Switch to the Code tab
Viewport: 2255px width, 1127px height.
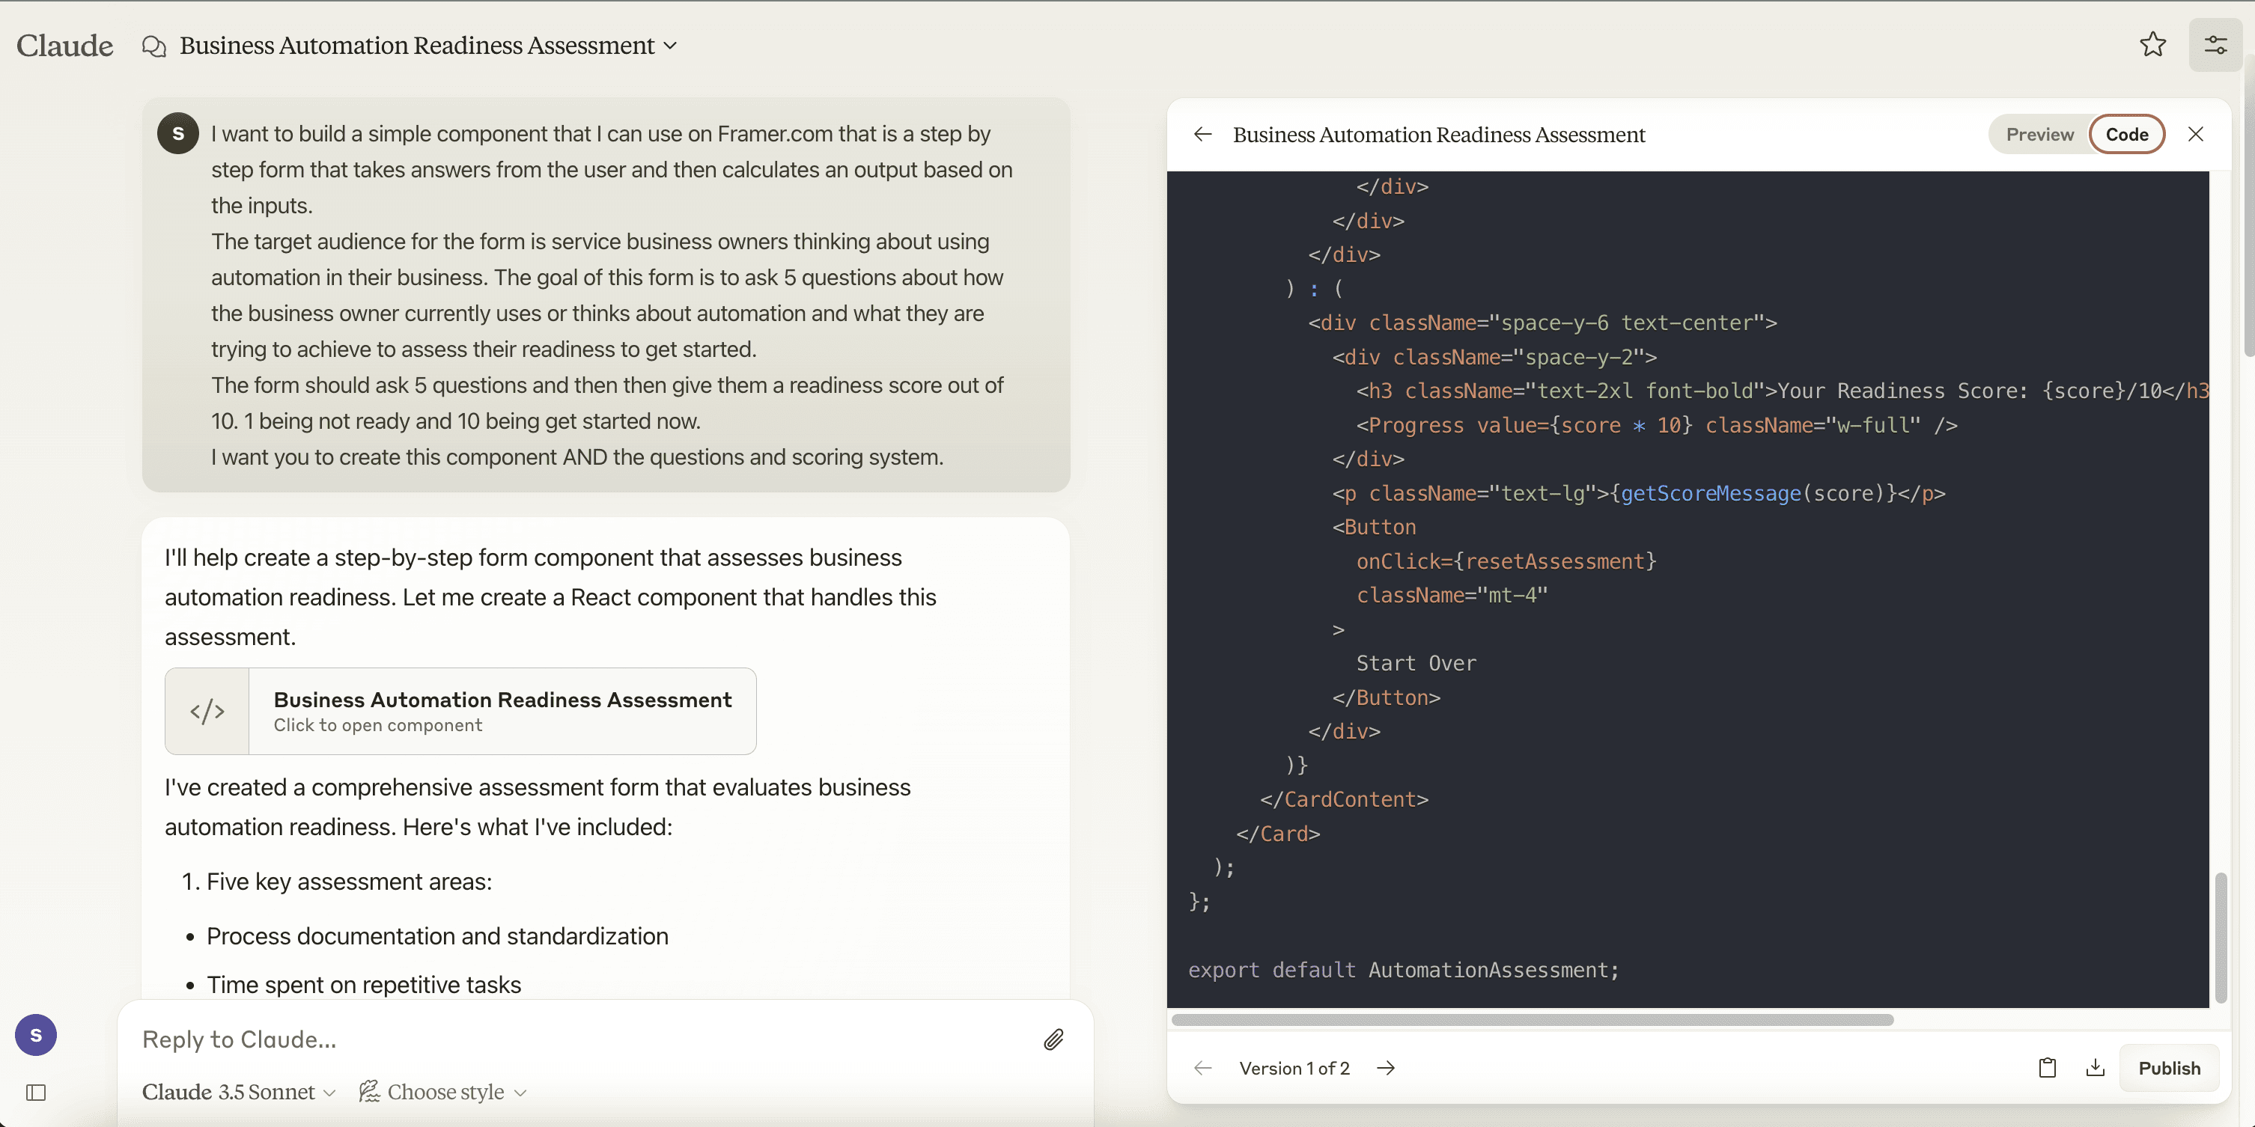2126,134
